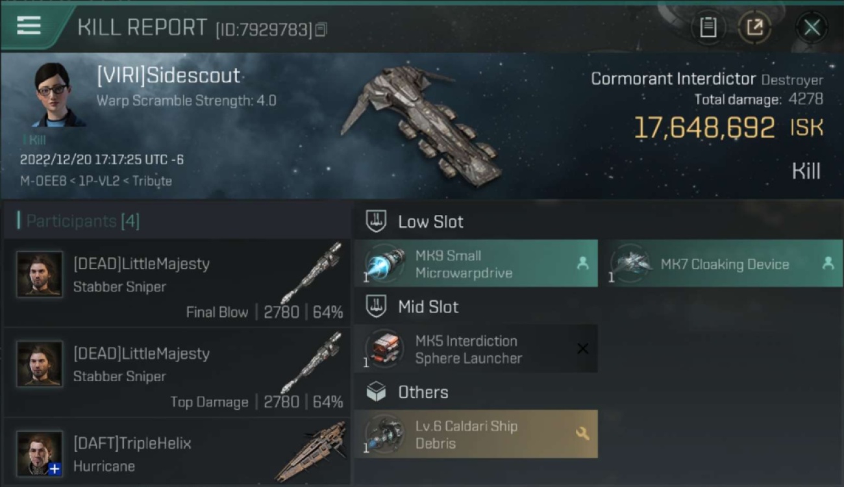Click the clipboard report icon

708,27
